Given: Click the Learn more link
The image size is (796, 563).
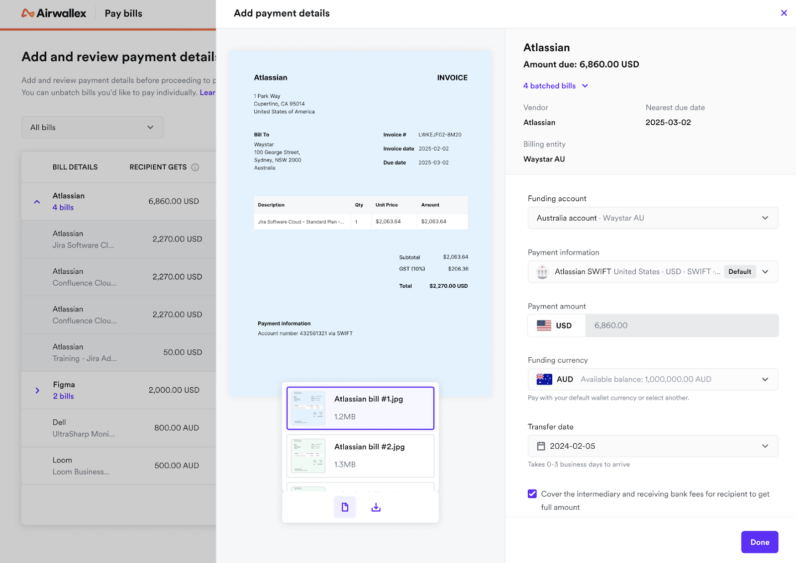Looking at the screenshot, I should (207, 93).
